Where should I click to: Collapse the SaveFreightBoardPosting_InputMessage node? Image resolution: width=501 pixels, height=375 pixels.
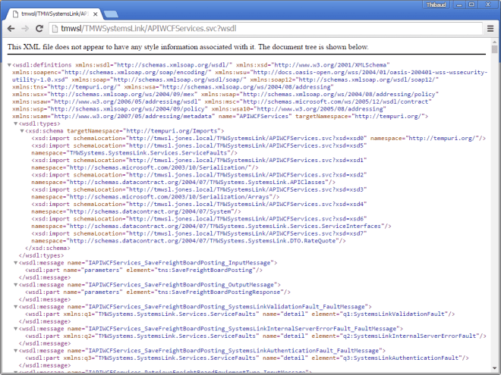[x=15, y=262]
